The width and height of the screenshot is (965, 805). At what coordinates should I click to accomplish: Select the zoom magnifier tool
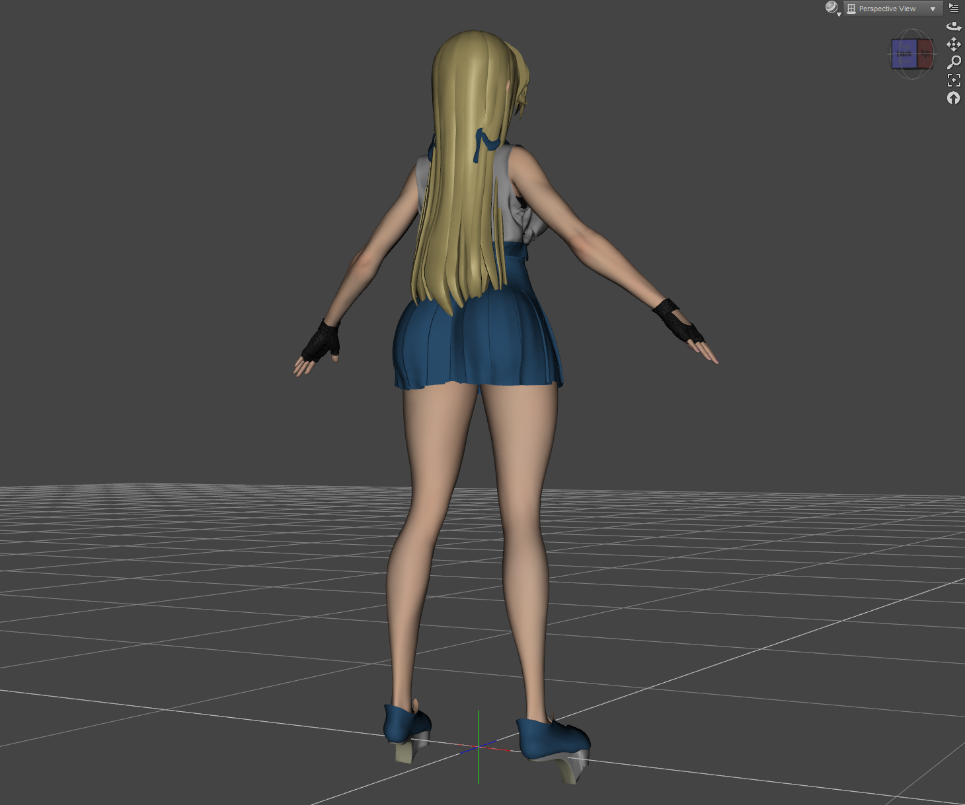pos(954,62)
